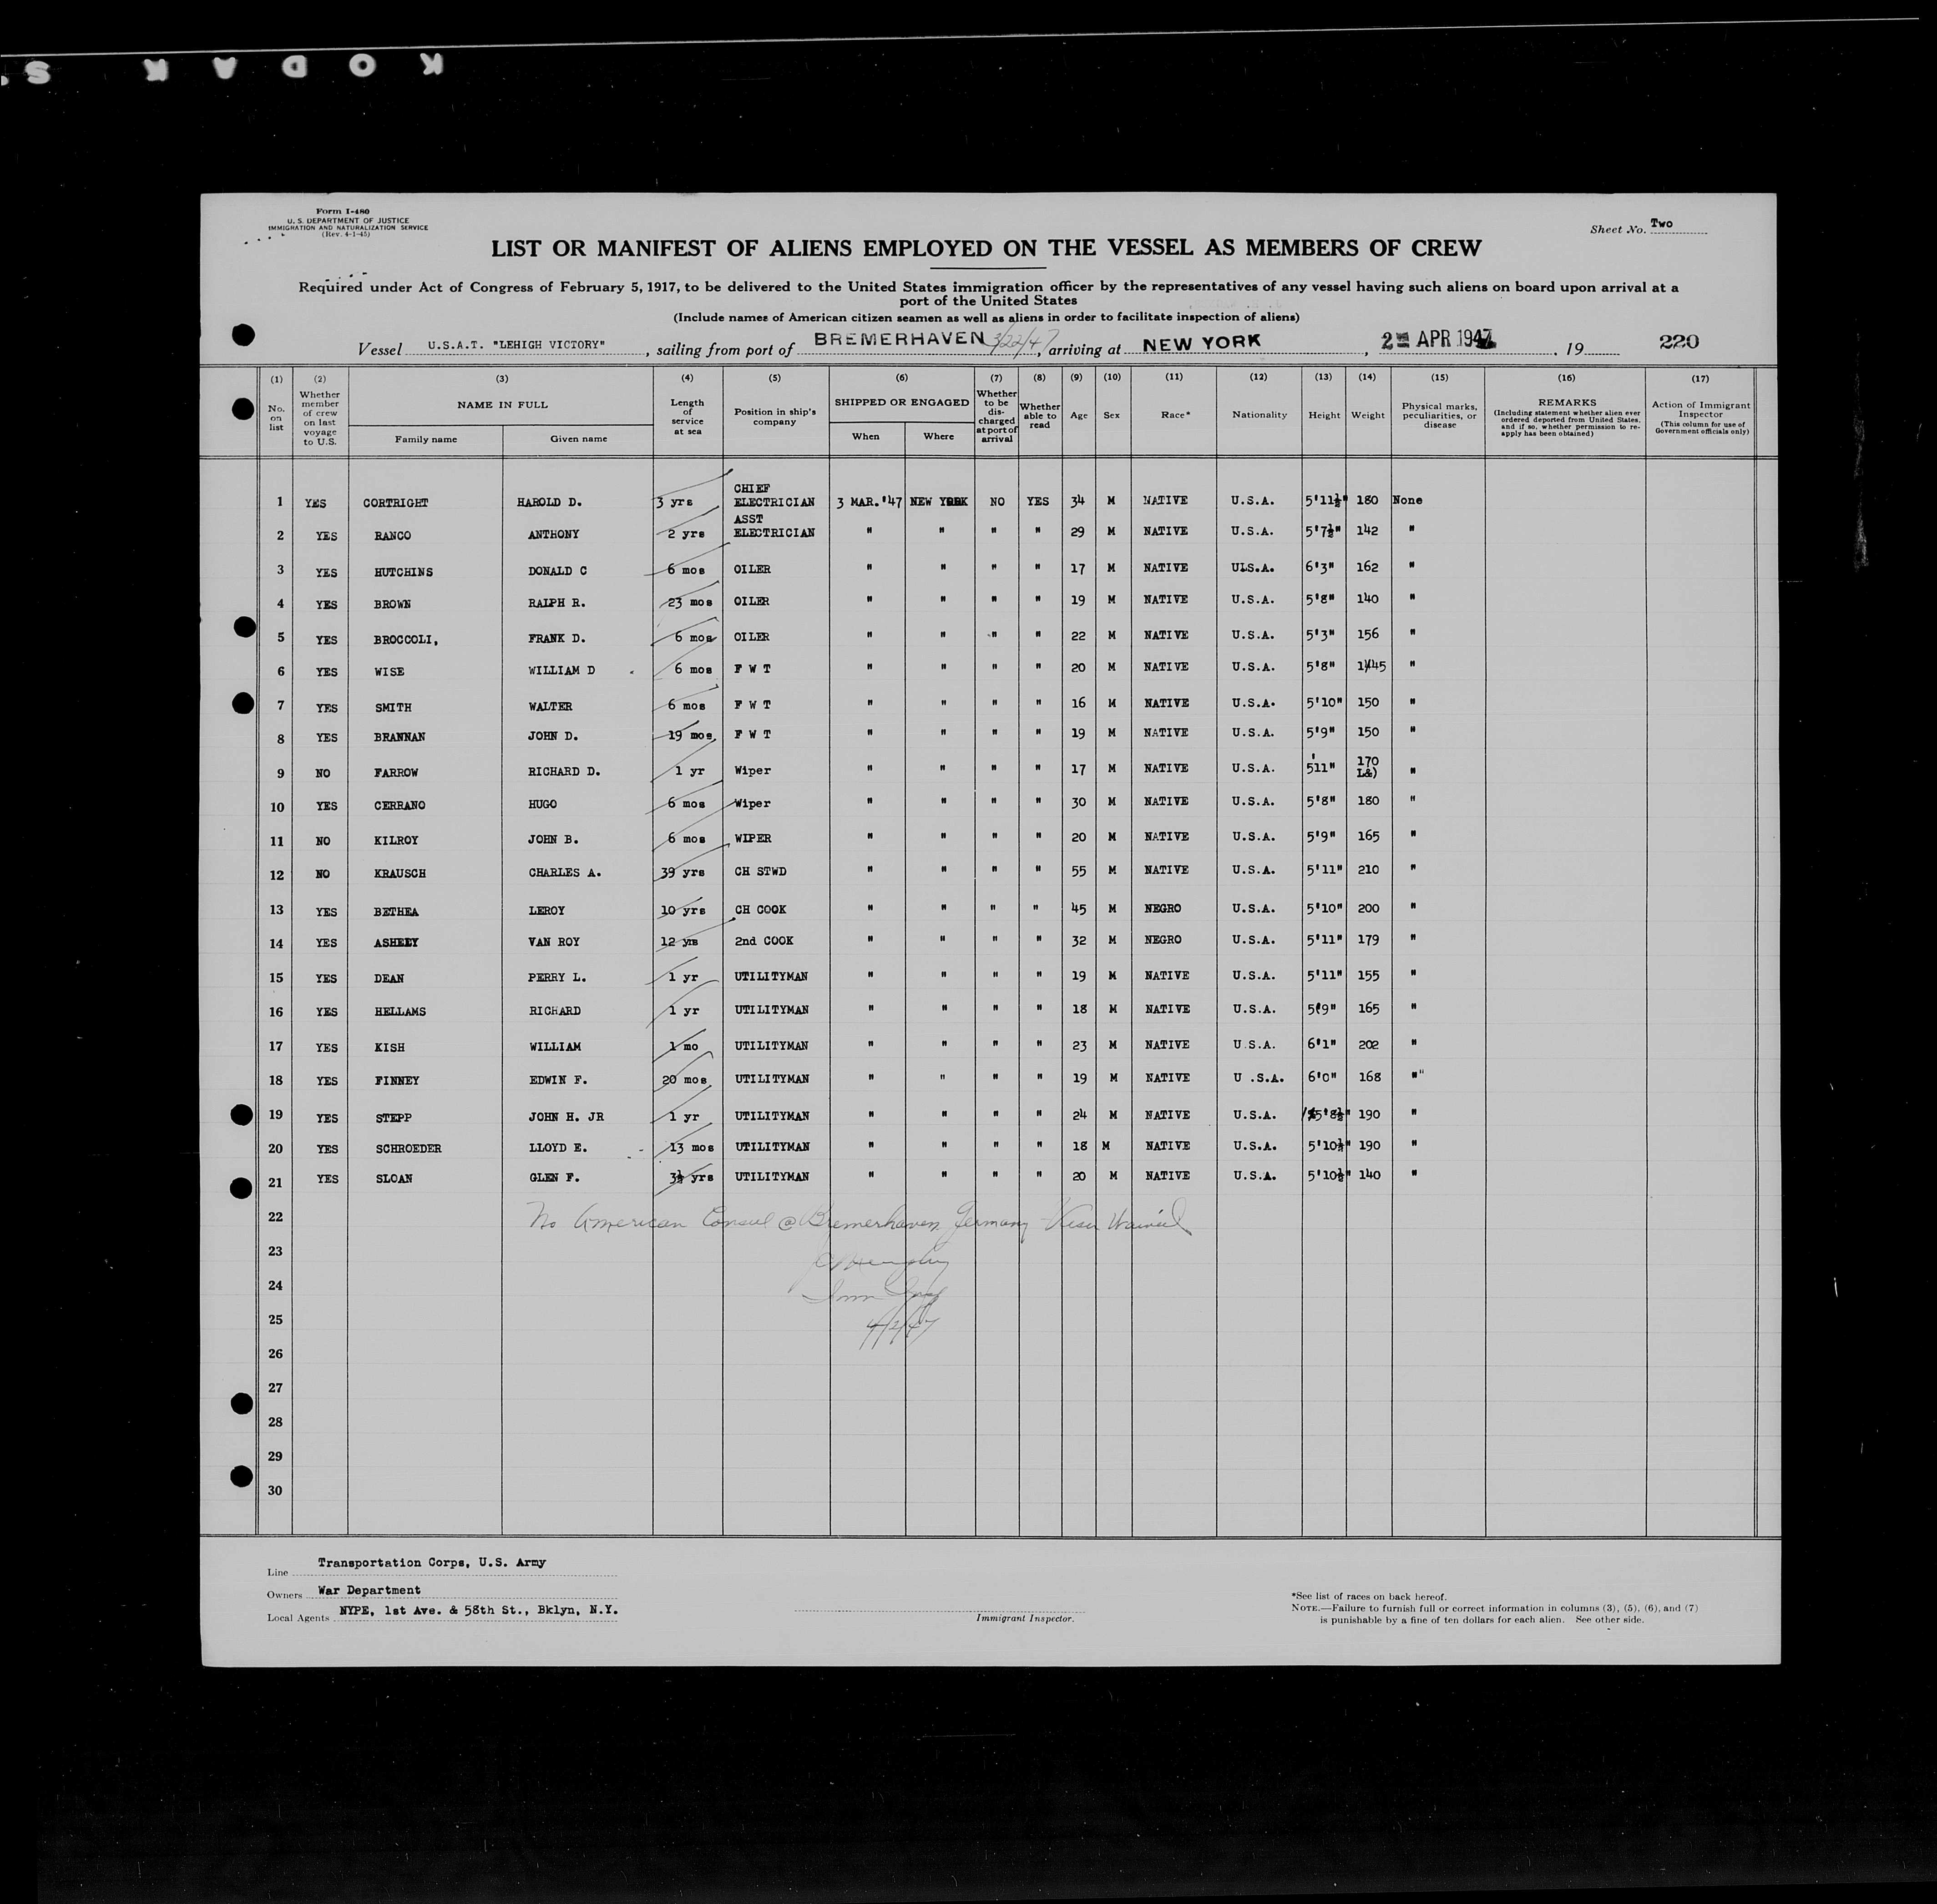Click the manifest title heading
The height and width of the screenshot is (1904, 1937).
986,248
